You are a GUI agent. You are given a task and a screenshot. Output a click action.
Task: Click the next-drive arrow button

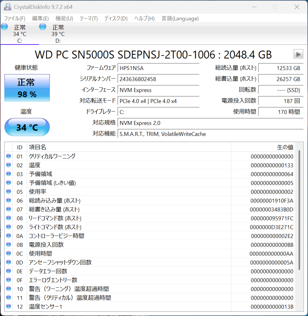coord(298,54)
